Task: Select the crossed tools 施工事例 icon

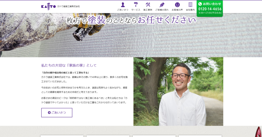Action: click(x=148, y=5)
